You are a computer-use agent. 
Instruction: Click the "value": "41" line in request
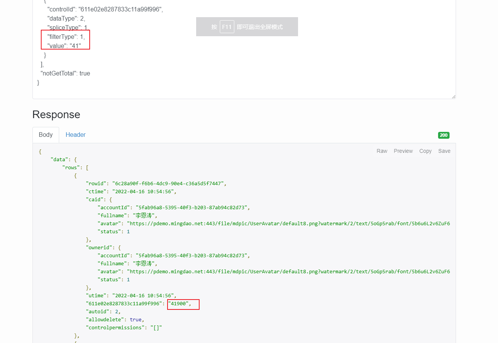[64, 46]
